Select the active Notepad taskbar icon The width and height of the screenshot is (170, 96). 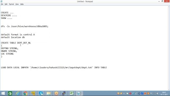[x=79, y=93]
